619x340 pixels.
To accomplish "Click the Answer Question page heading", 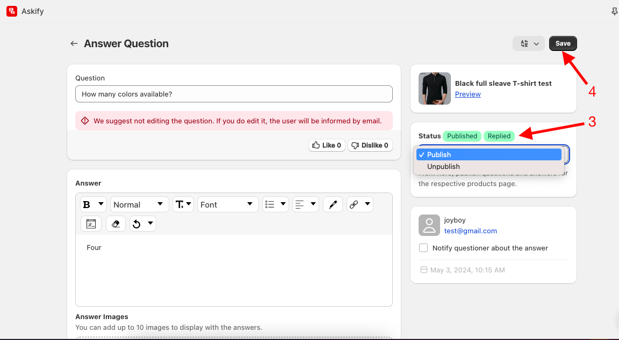I will point(126,43).
